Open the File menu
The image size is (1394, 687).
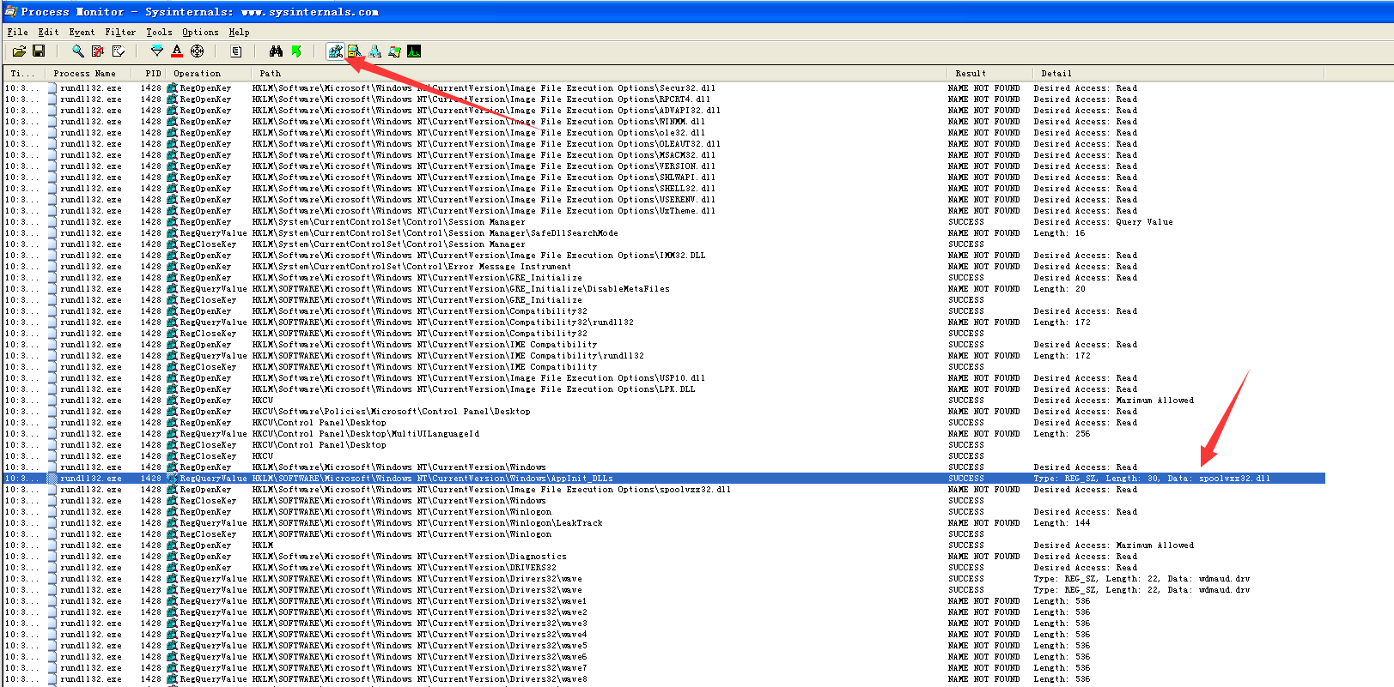17,32
